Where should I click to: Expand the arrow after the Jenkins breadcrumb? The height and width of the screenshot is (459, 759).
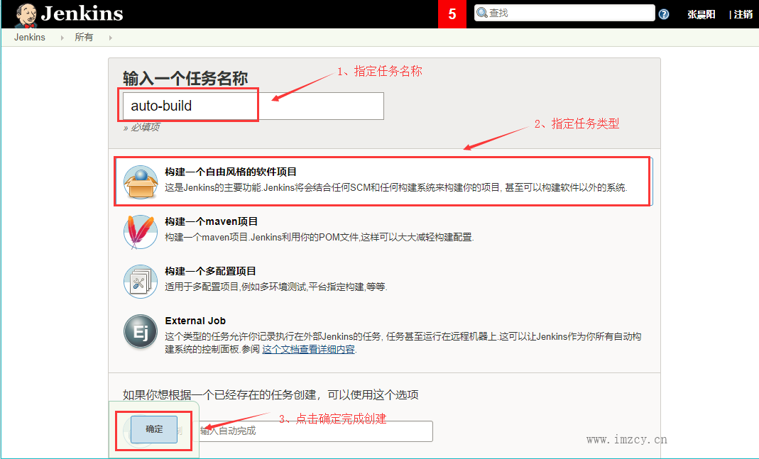click(x=62, y=38)
